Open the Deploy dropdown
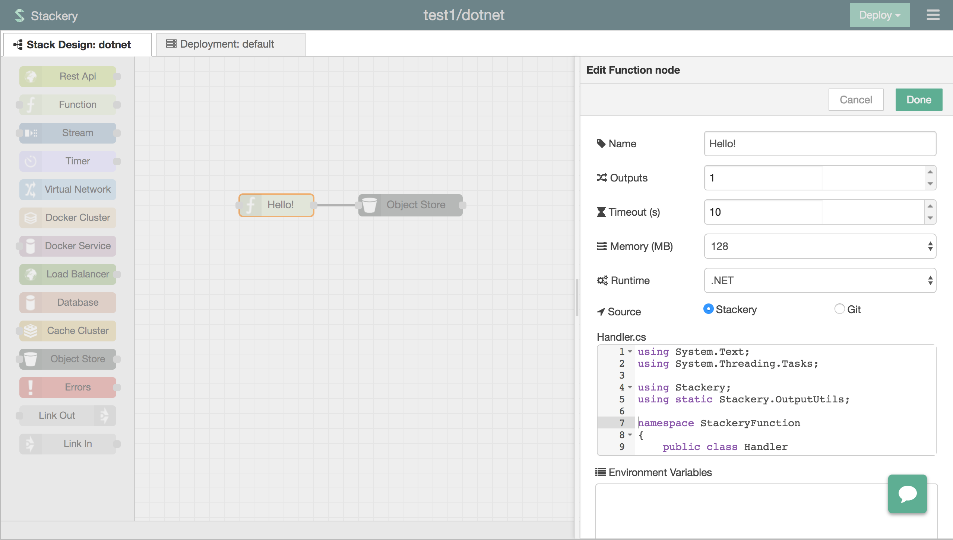This screenshot has height=540, width=953. (880, 15)
